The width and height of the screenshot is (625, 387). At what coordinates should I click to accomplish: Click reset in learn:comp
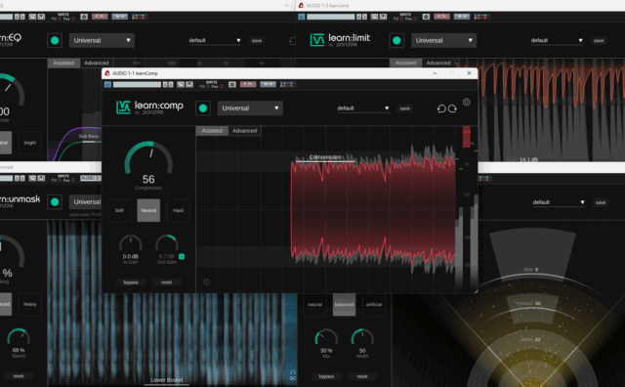[167, 282]
